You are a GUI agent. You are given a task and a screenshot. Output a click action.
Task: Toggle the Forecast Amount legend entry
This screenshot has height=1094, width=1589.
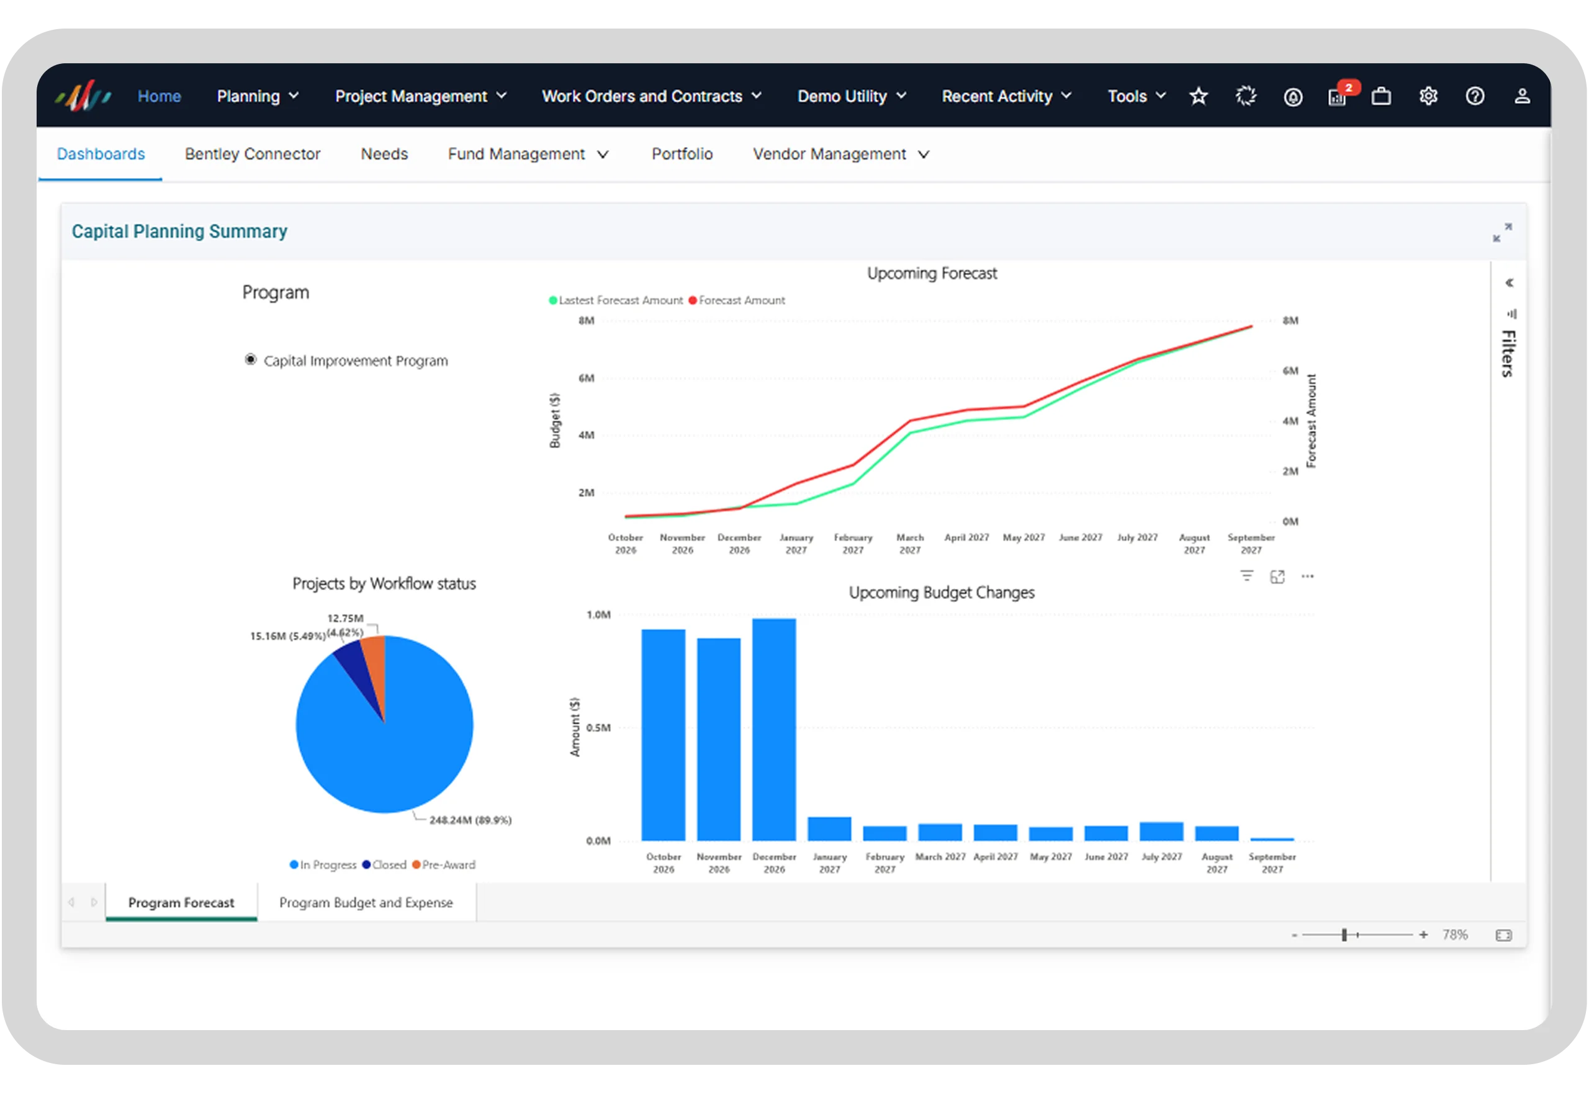pyautogui.click(x=737, y=300)
